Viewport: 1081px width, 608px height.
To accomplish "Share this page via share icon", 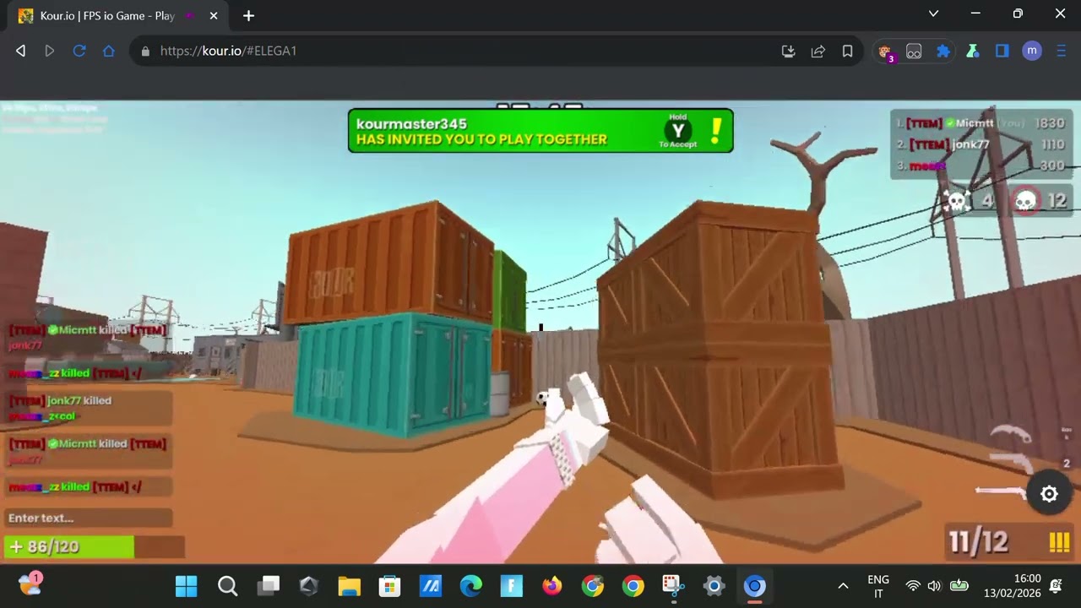I will 818,51.
